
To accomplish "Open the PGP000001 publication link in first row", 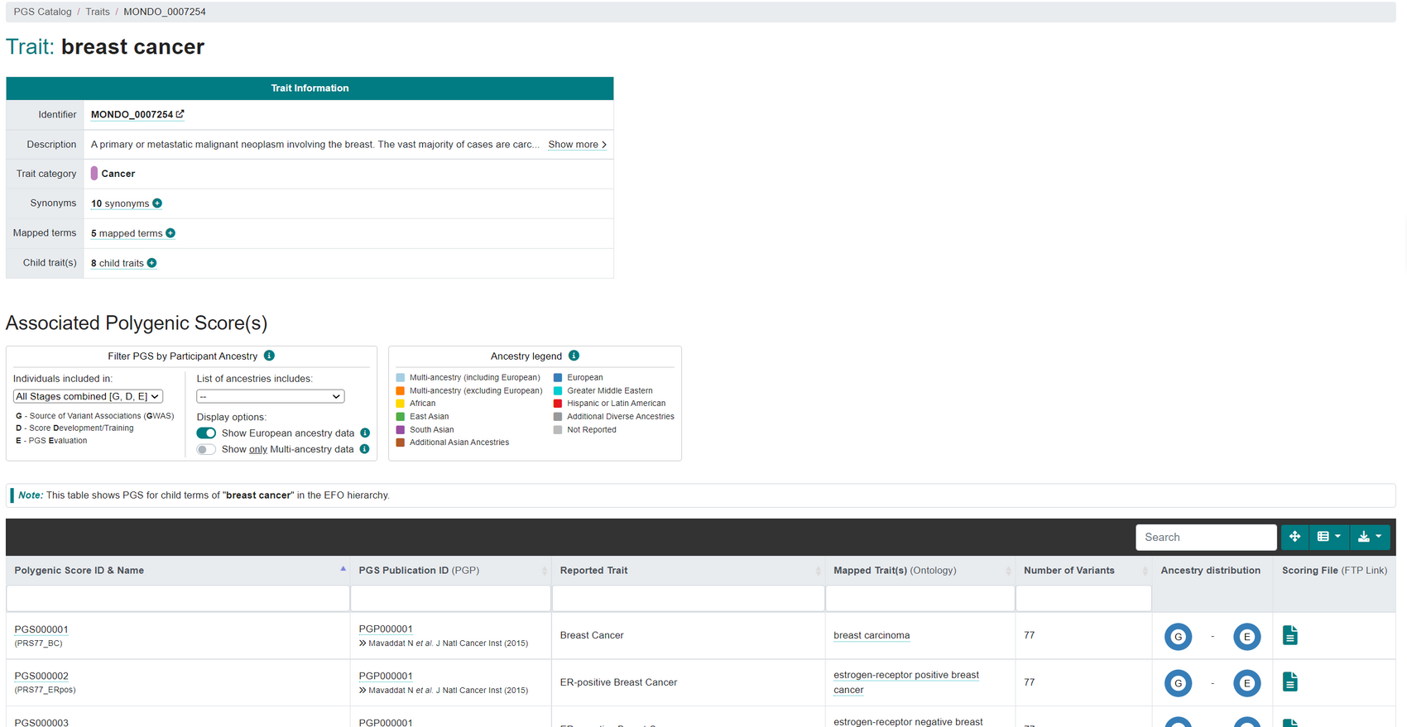I will click(385, 629).
